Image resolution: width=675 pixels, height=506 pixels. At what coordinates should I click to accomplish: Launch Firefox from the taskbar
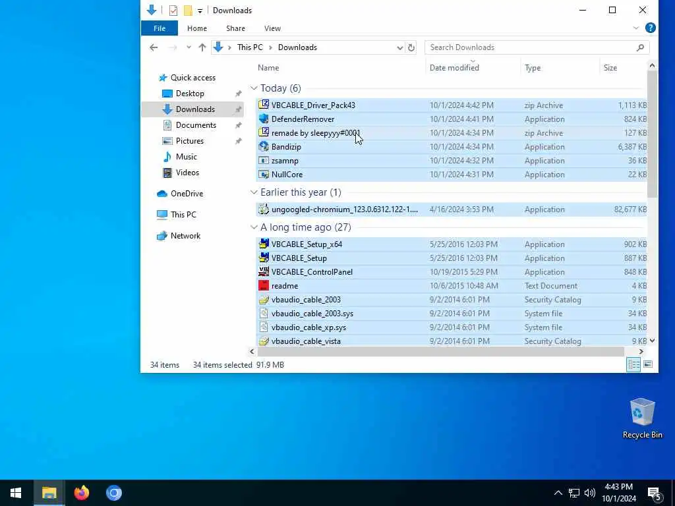81,493
